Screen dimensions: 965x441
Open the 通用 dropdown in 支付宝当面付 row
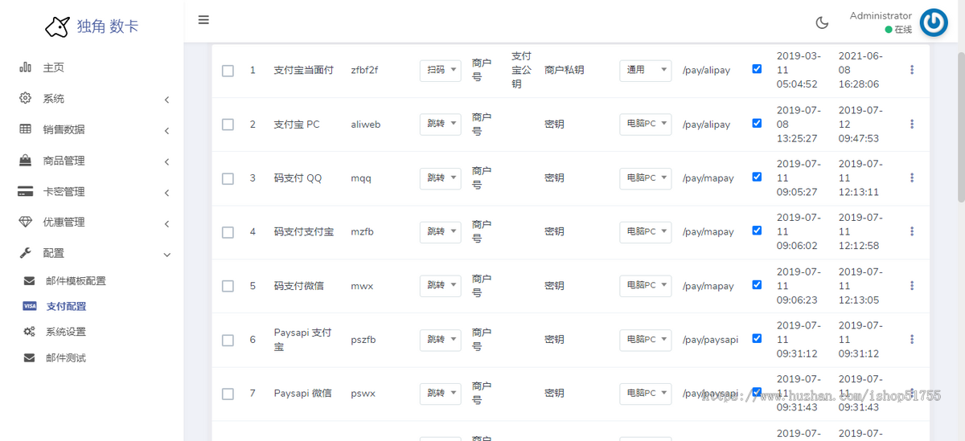pos(645,70)
